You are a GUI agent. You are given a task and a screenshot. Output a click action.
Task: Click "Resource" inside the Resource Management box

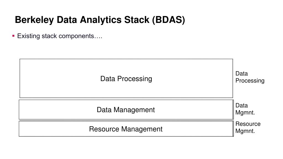(104, 129)
